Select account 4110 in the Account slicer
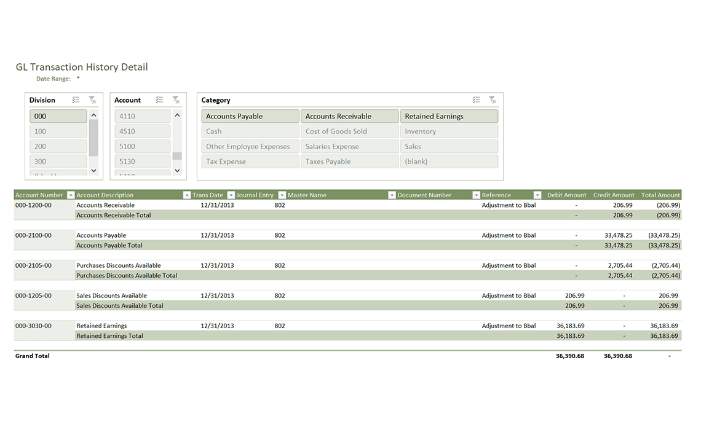This screenshot has height=422, width=701. pyautogui.click(x=142, y=115)
